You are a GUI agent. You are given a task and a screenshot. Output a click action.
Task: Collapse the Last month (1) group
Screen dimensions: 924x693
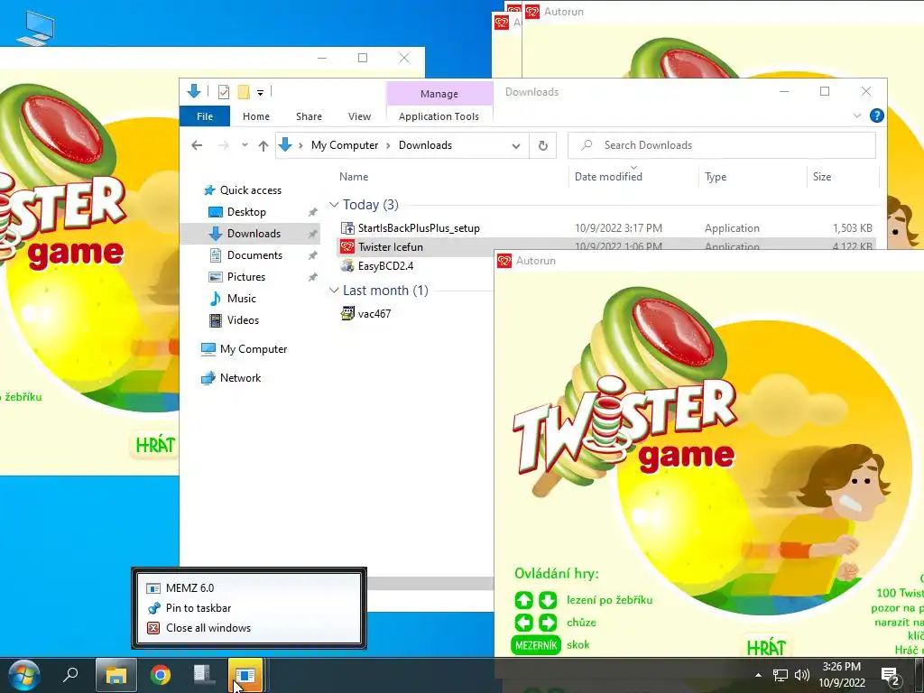[x=334, y=290]
